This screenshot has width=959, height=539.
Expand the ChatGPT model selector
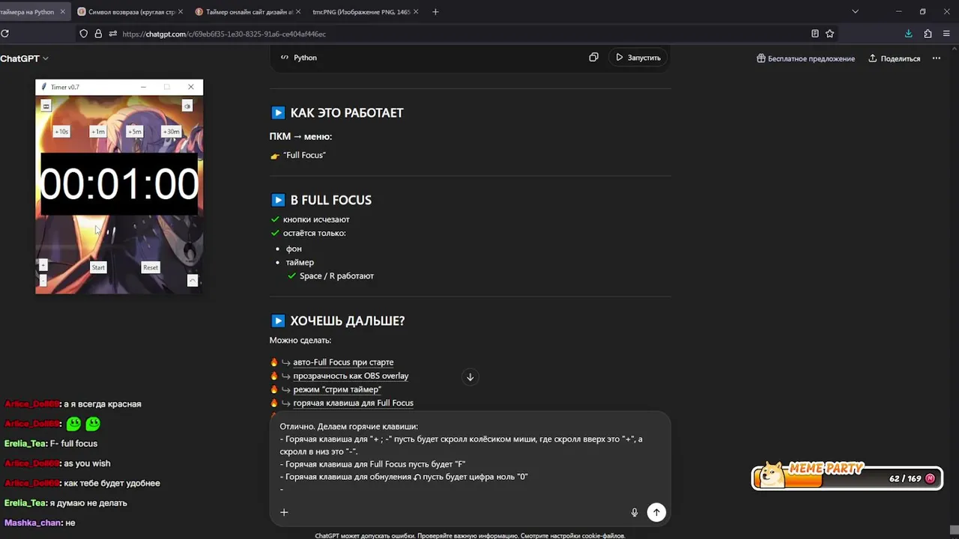click(x=24, y=58)
